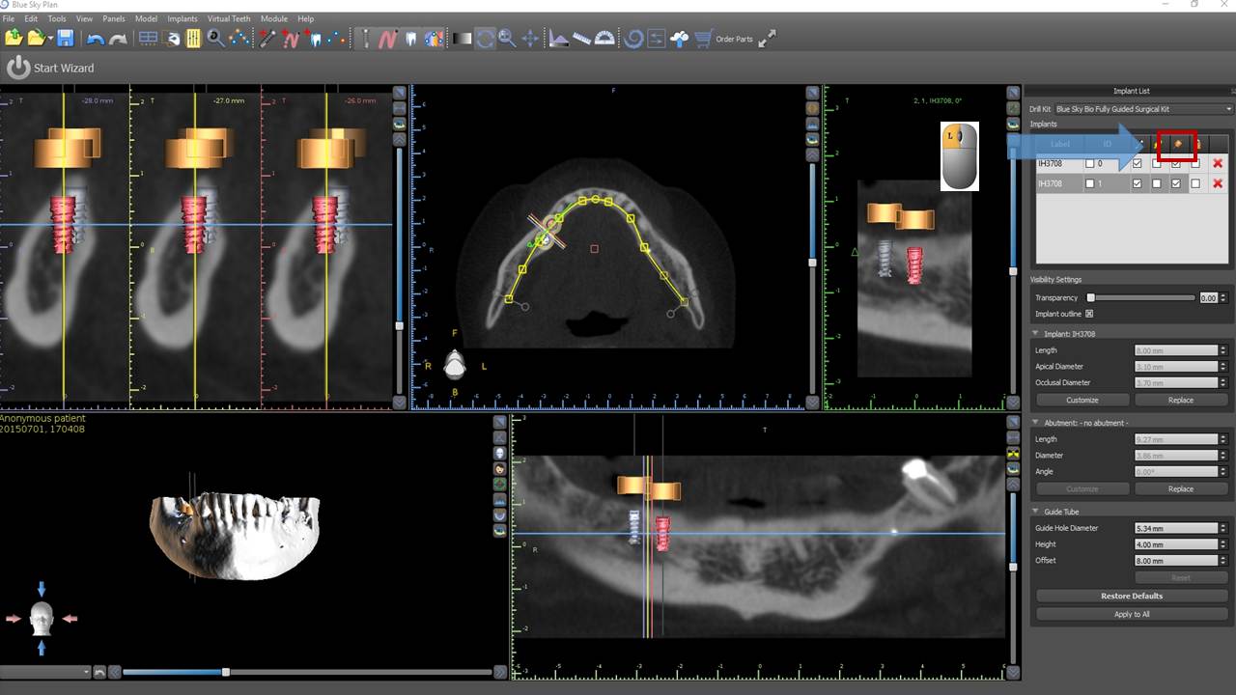Delete implant 1 with red X
The height and width of the screenshot is (695, 1236).
coord(1218,183)
